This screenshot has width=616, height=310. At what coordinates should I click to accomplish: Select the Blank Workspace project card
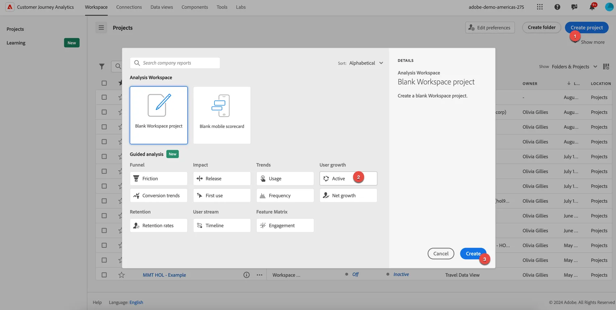pos(159,115)
